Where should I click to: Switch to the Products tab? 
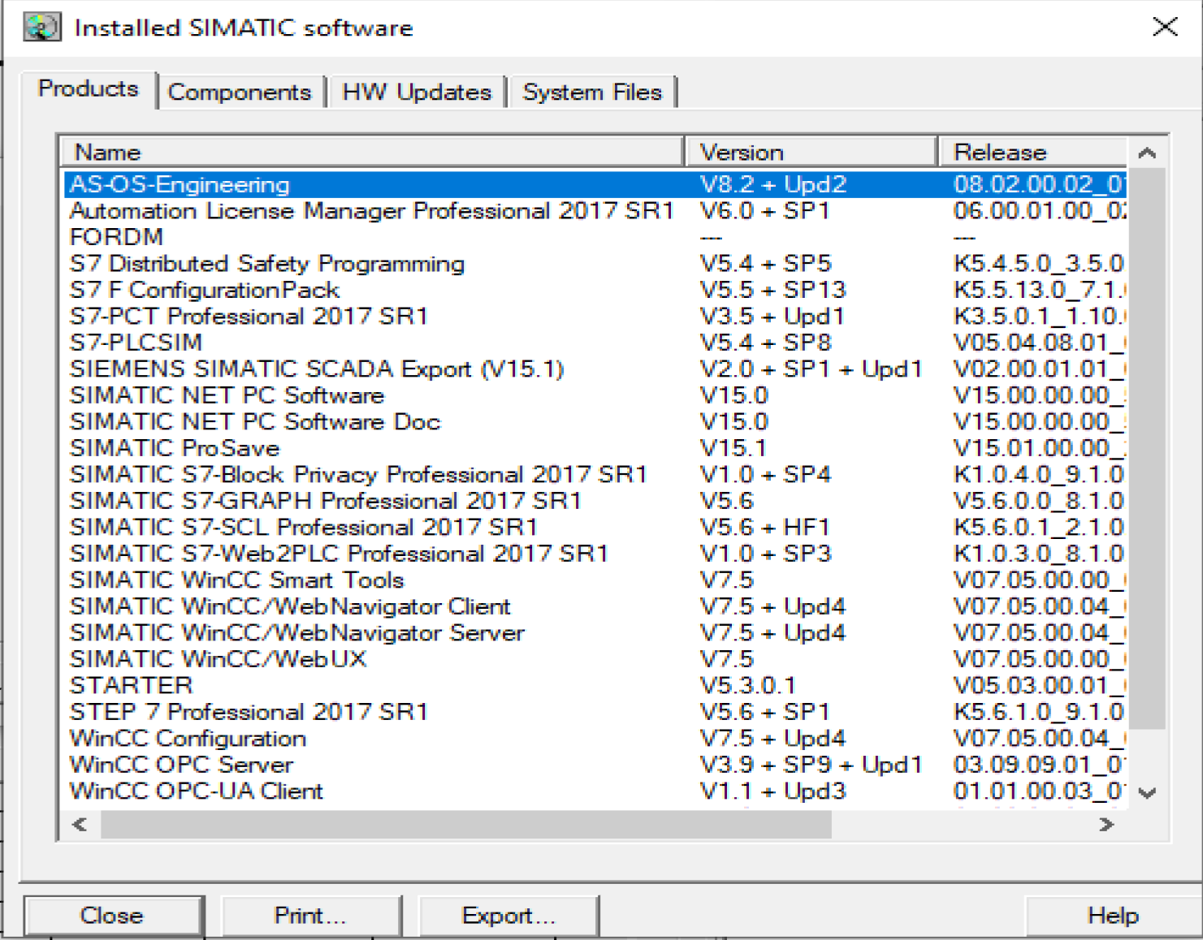89,88
